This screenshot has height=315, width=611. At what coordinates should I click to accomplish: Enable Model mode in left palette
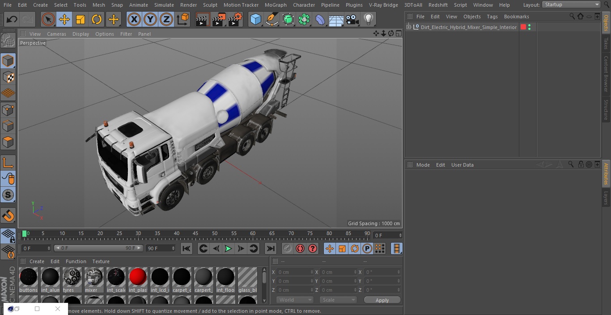[8, 61]
